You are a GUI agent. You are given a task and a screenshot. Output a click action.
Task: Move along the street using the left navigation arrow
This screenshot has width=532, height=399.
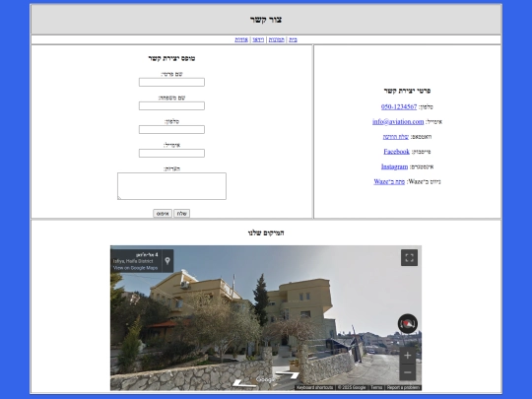point(243,384)
